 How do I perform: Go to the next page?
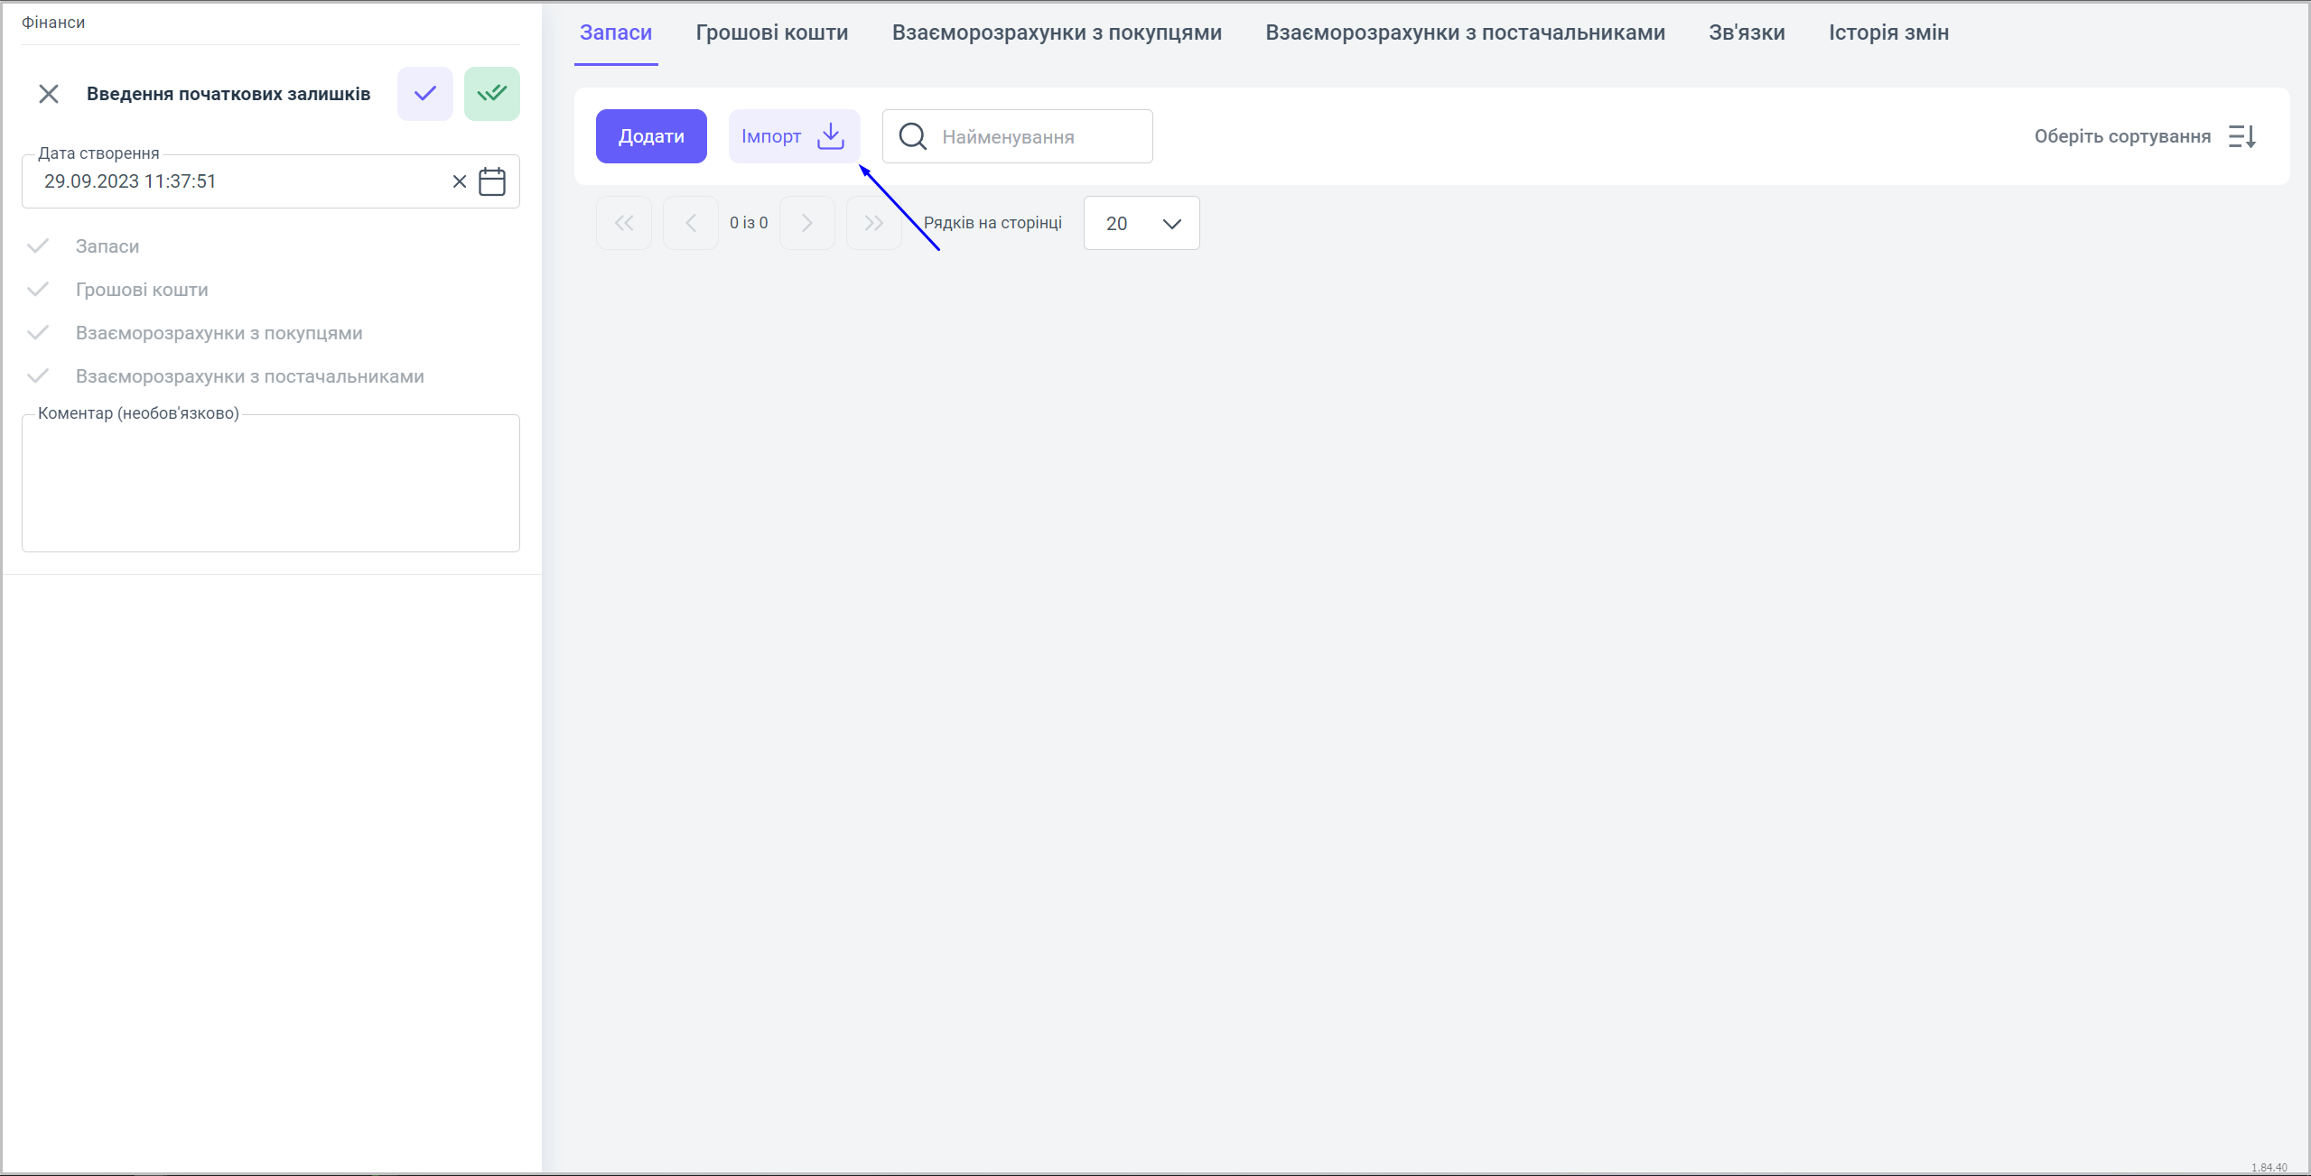click(806, 223)
